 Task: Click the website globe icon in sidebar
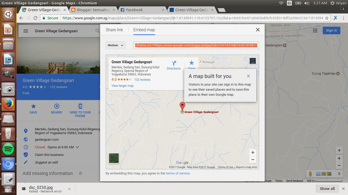click(x=25, y=139)
